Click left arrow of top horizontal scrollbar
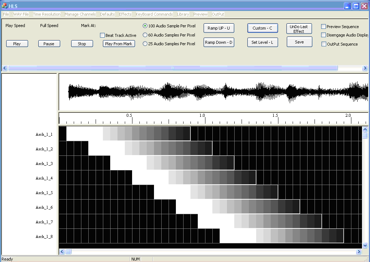The height and width of the screenshot is (262, 370). pyautogui.click(x=5, y=68)
